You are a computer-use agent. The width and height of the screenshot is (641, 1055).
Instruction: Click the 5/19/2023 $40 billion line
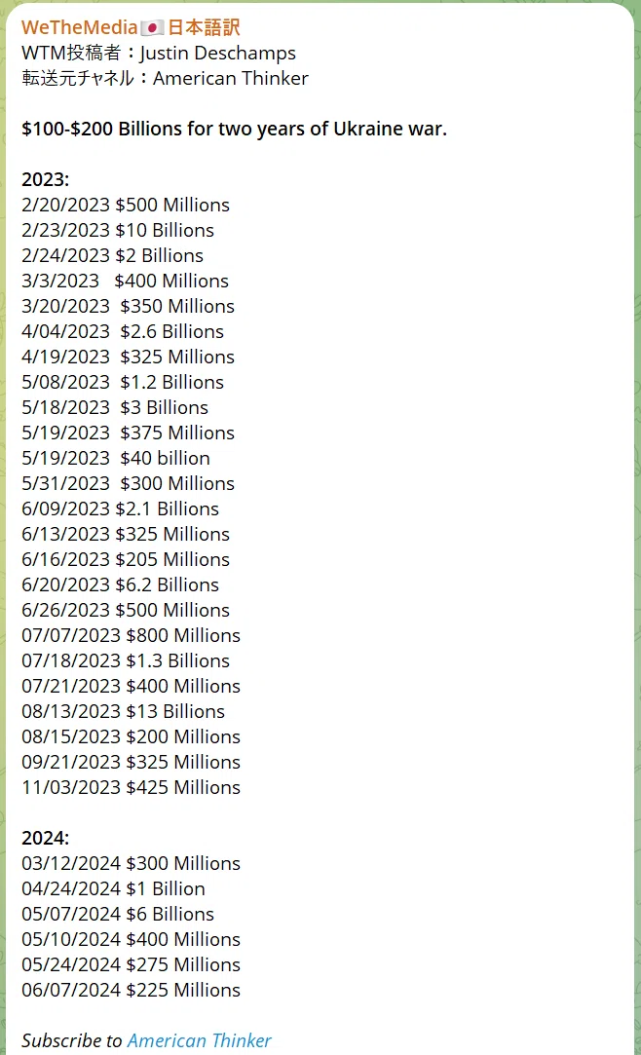click(x=116, y=458)
